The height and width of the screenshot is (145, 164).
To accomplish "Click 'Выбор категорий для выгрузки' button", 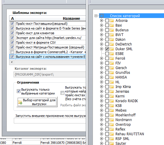I will [x=37, y=102].
